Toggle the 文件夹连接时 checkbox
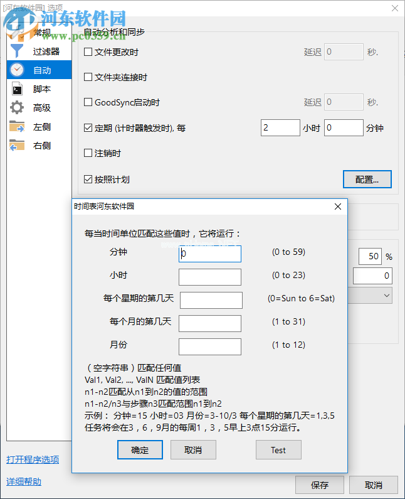Screen dimensions: 405x499 pos(88,77)
